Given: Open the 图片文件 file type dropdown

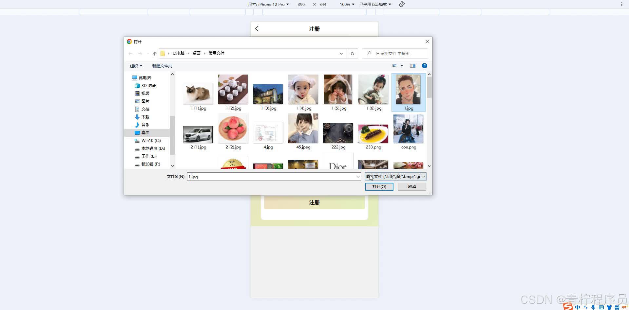Looking at the screenshot, I should tap(394, 177).
